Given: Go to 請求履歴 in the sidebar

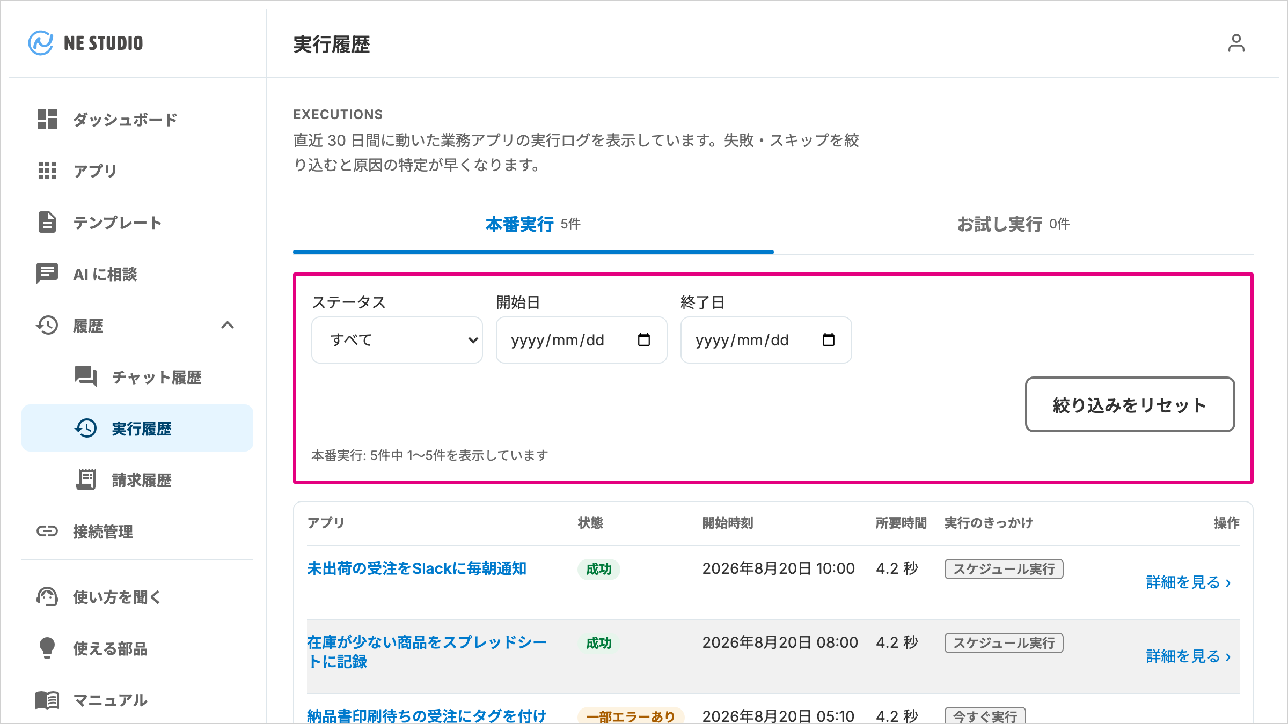Looking at the screenshot, I should 137,479.
